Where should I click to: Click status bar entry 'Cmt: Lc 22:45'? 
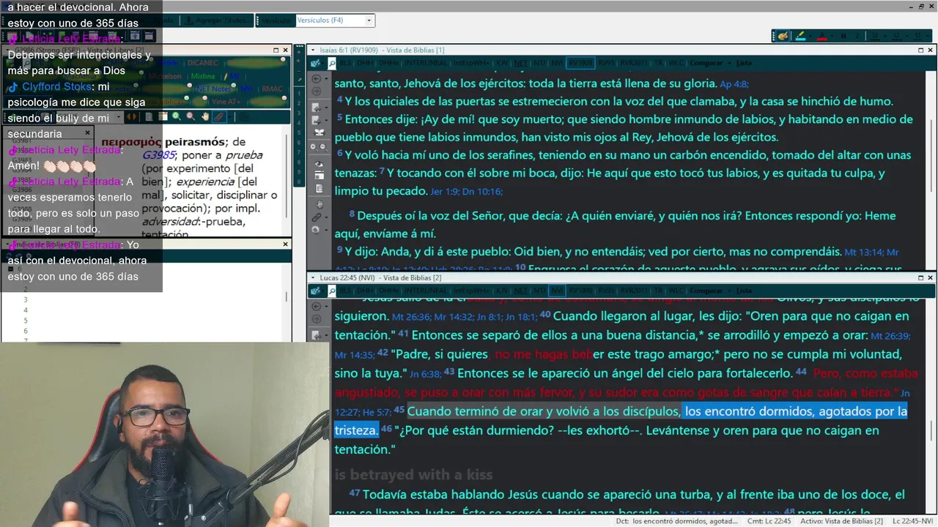click(769, 521)
